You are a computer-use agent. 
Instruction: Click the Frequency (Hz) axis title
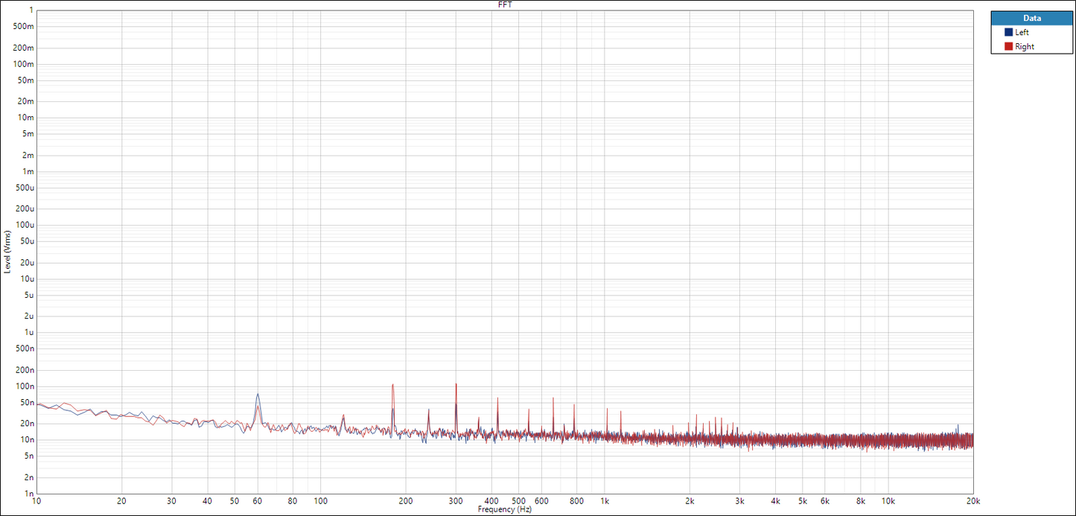click(x=505, y=510)
